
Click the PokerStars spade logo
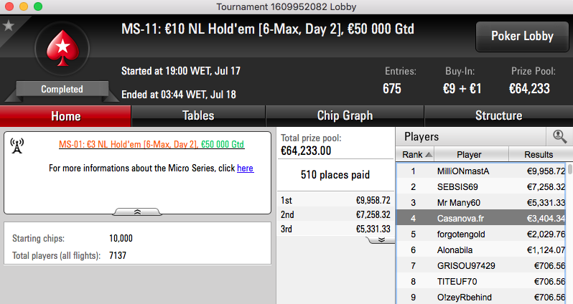click(x=62, y=48)
